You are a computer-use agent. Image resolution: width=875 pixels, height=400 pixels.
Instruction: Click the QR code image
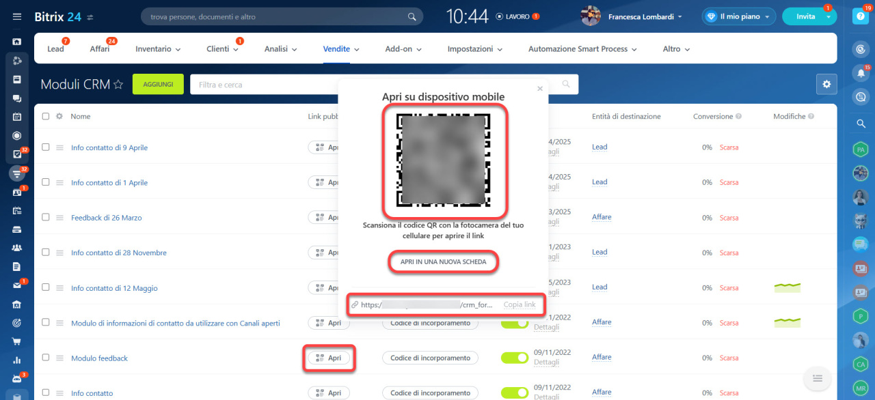point(444,160)
